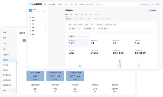Expand the 能力 section in front sidebar
The width and height of the screenshot is (163, 97).
pyautogui.click(x=45, y=21)
